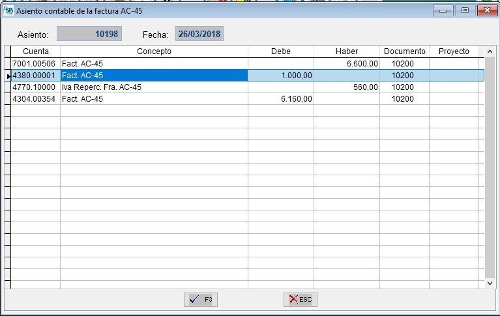
Task: Click the Documento column header
Action: click(x=404, y=51)
